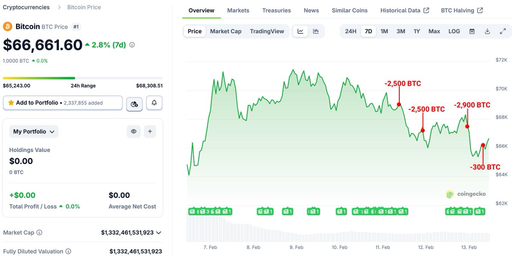Toggle holdings visibility with the eye icon
Image resolution: width=512 pixels, height=257 pixels.
pyautogui.click(x=134, y=131)
